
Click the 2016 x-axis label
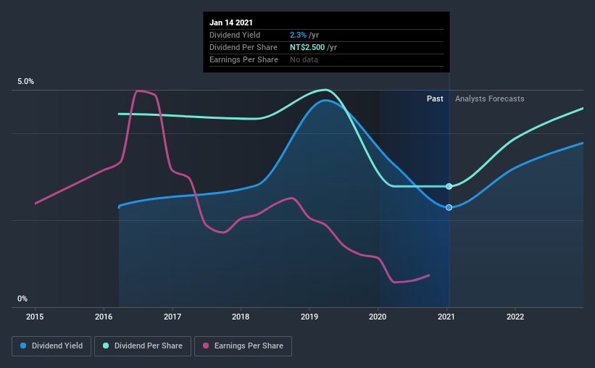coord(104,317)
